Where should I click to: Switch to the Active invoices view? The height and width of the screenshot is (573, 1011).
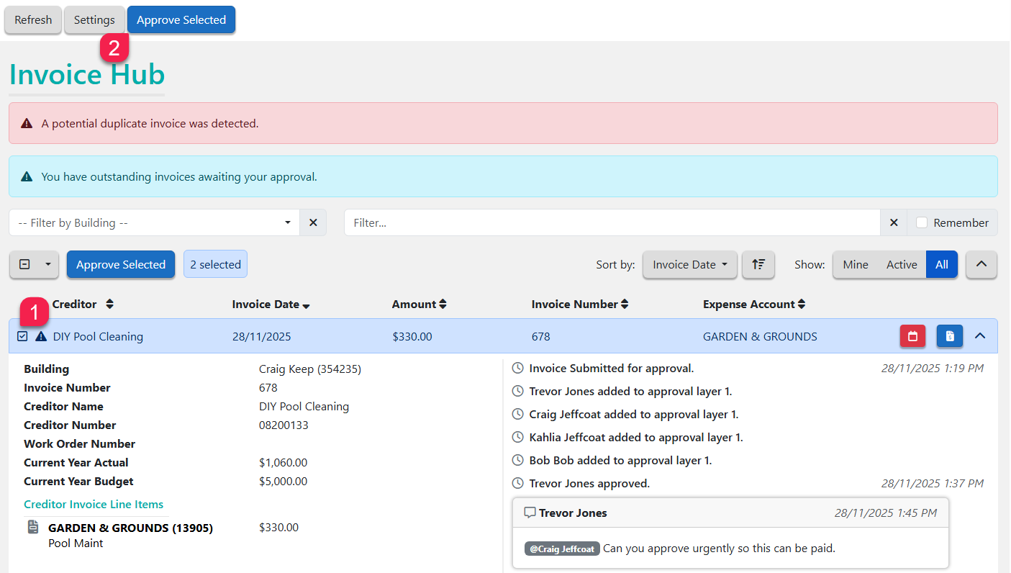pos(902,264)
